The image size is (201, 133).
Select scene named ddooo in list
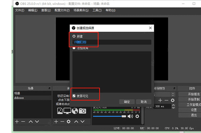(32, 98)
